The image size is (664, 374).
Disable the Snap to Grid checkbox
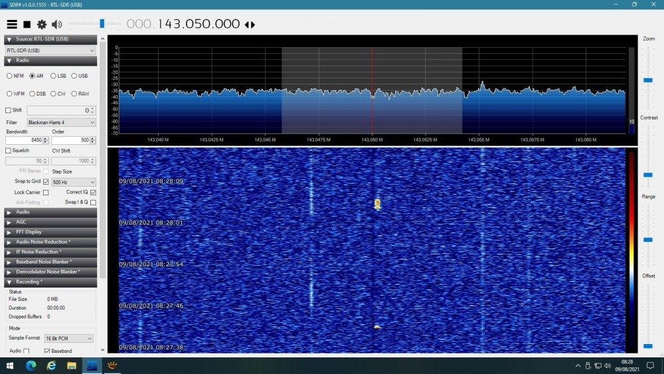tap(46, 182)
